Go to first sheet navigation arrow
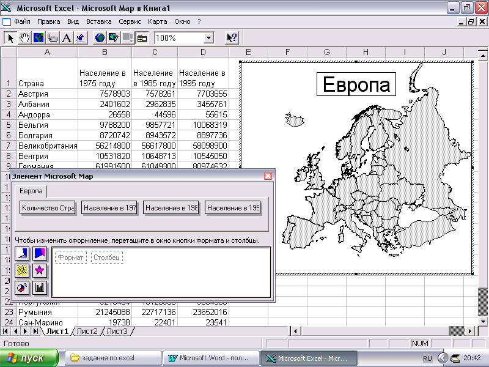This screenshot has width=489, height=367. tap(6, 331)
